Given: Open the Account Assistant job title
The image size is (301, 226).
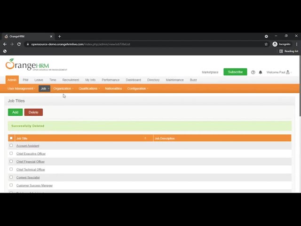Looking at the screenshot, I should [x=28, y=146].
